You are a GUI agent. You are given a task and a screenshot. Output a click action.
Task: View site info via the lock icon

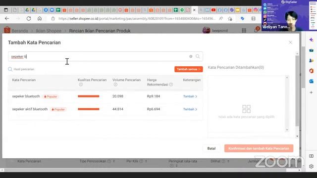pos(53,19)
